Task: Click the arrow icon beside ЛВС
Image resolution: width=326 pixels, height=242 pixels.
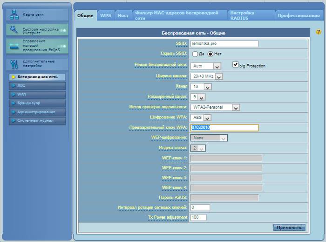Action: pos(13,86)
